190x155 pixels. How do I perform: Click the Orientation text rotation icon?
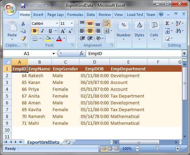click(99, 38)
